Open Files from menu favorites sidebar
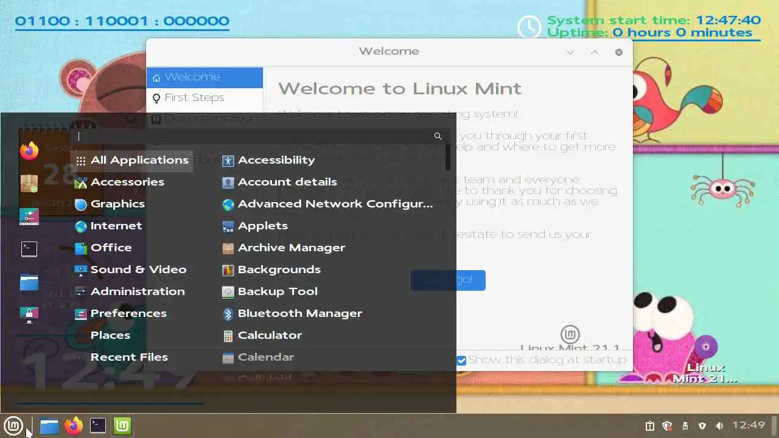The height and width of the screenshot is (438, 779). 29,282
